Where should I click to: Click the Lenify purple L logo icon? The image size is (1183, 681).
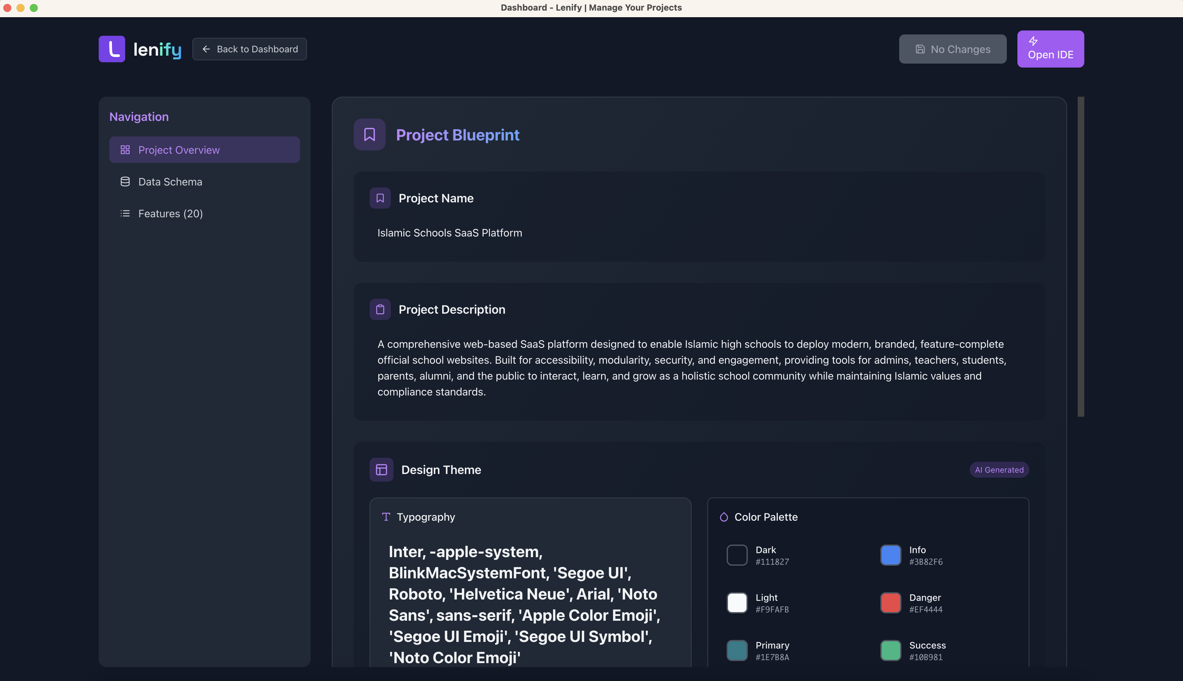(112, 49)
